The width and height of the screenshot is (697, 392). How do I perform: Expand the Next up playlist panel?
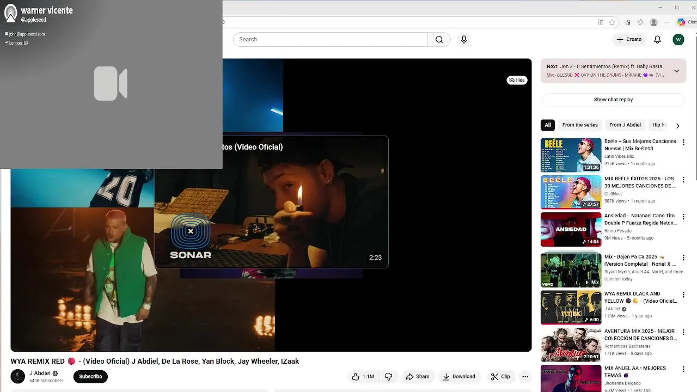[676, 71]
